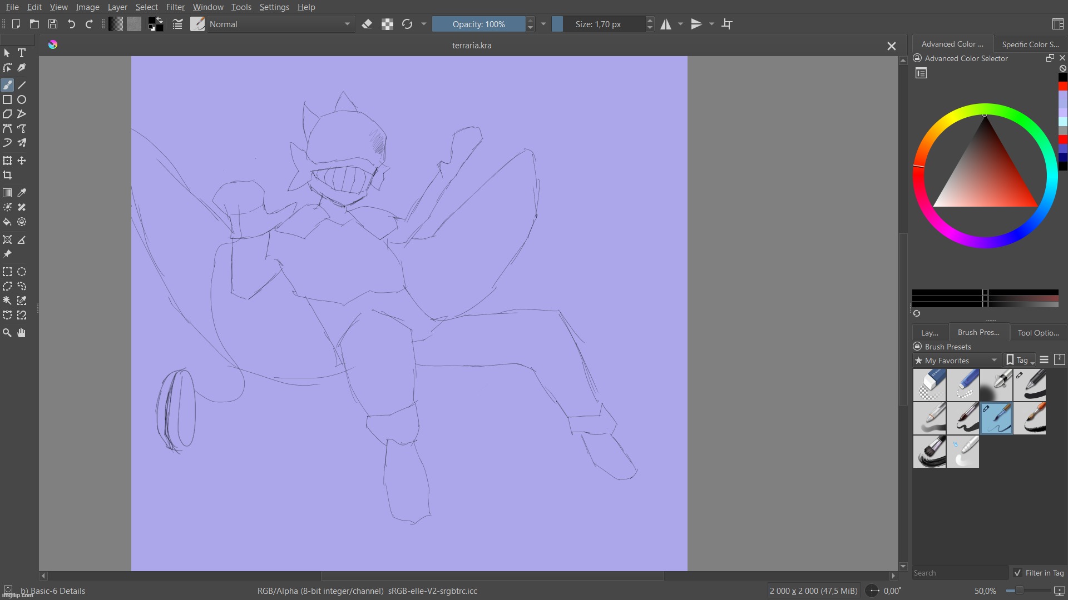This screenshot has width=1068, height=600.
Task: Click the Save document icon
Action: 53,24
